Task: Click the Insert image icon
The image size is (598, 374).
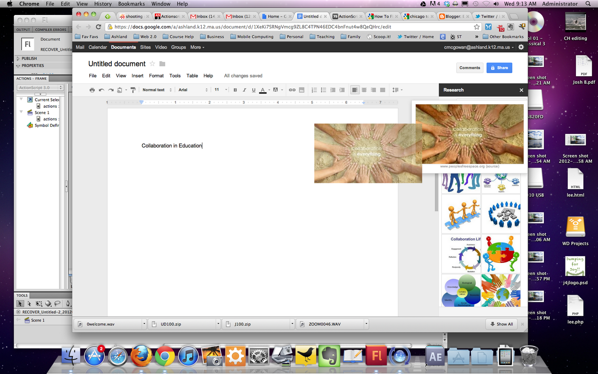Action: coord(302,90)
